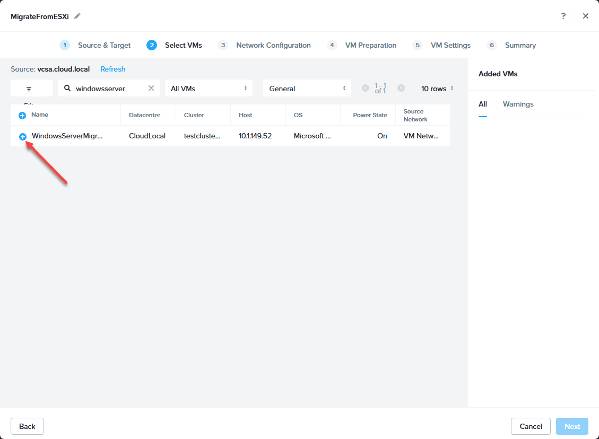
Task: Open the filter options icon
Action: 29,89
